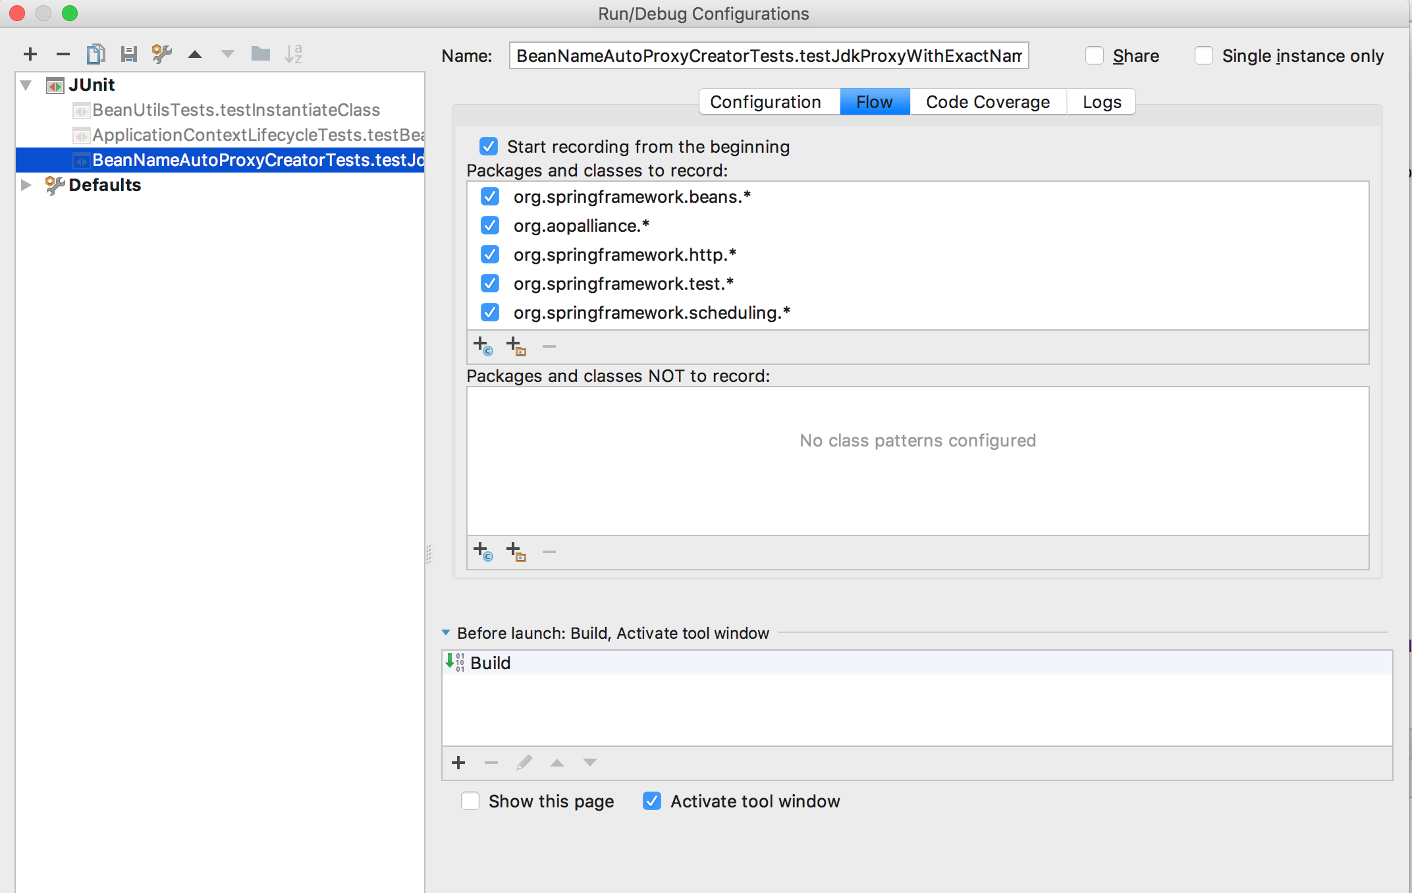Collapse the Before launch section
Image resolution: width=1412 pixels, height=893 pixels.
coord(446,633)
